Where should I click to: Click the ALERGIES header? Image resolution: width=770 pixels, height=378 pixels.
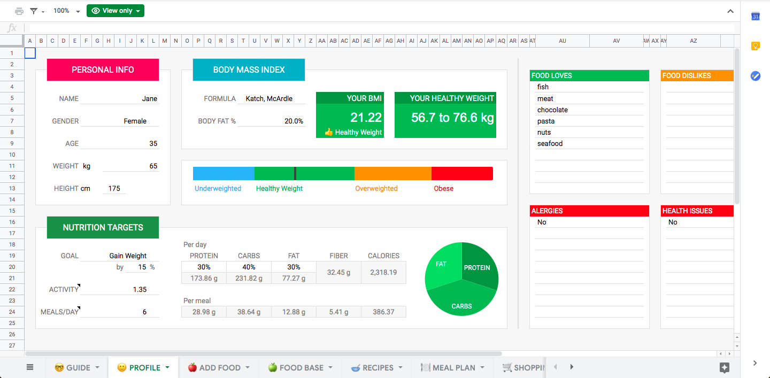pos(589,211)
